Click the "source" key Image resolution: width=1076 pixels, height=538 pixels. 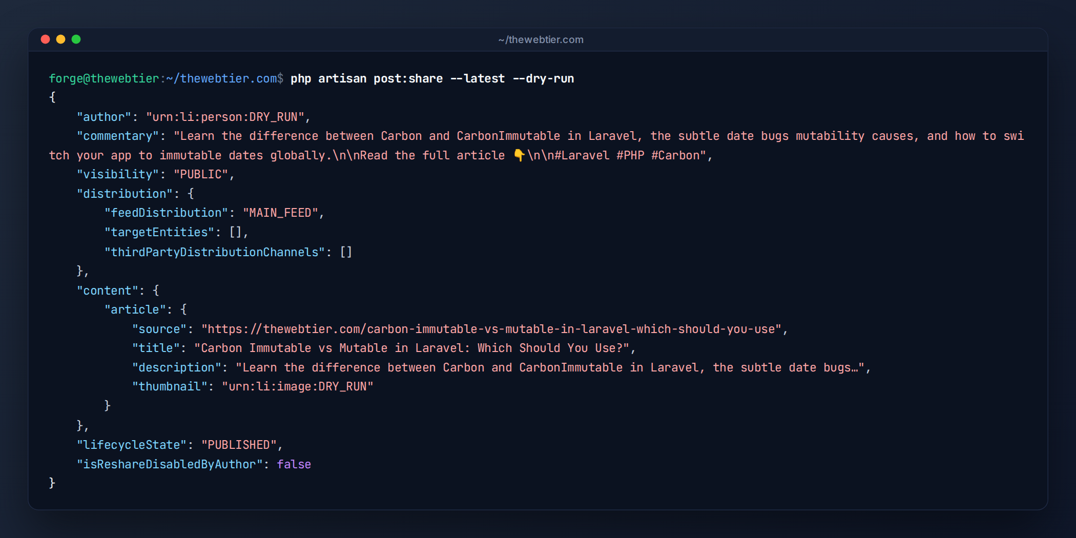click(x=159, y=329)
